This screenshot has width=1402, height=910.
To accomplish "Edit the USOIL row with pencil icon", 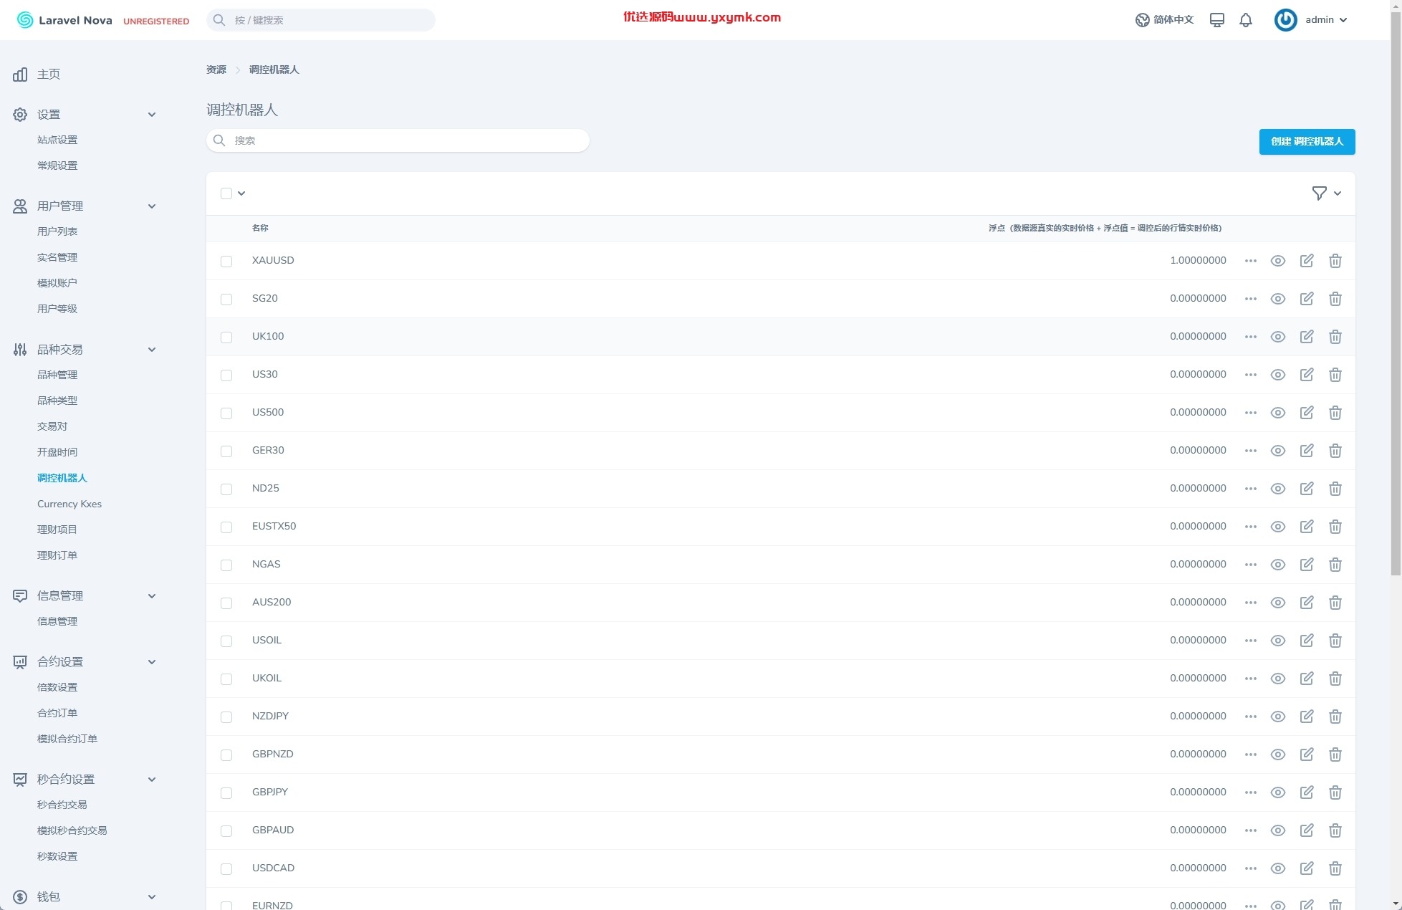I will [x=1307, y=641].
